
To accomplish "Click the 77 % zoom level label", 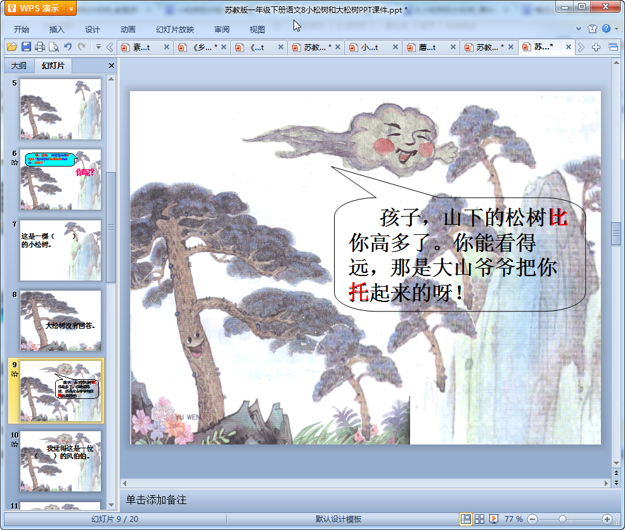I will pos(513,519).
